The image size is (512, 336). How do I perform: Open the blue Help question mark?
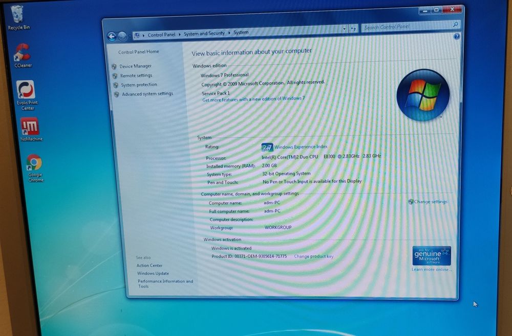click(457, 36)
